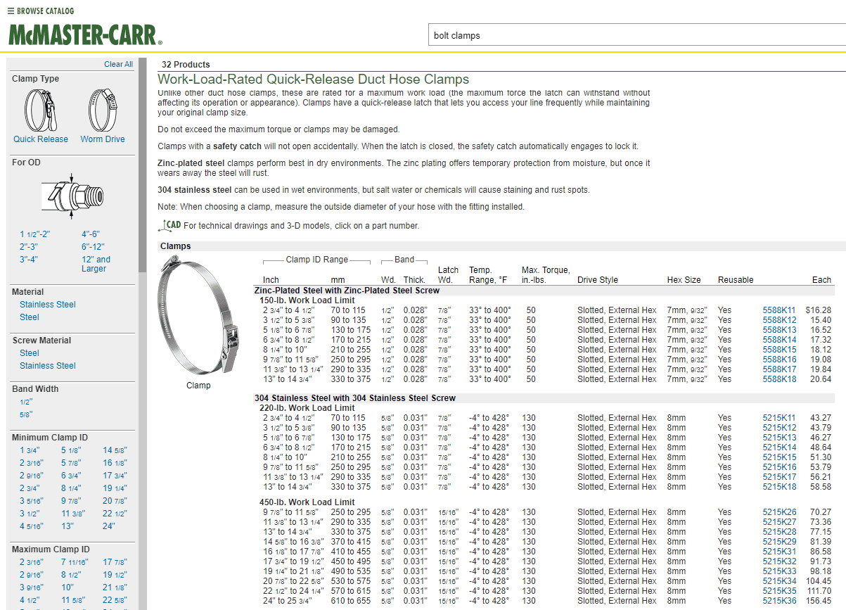Select Minimum Clamp ID 1 3/4"

pos(30,450)
